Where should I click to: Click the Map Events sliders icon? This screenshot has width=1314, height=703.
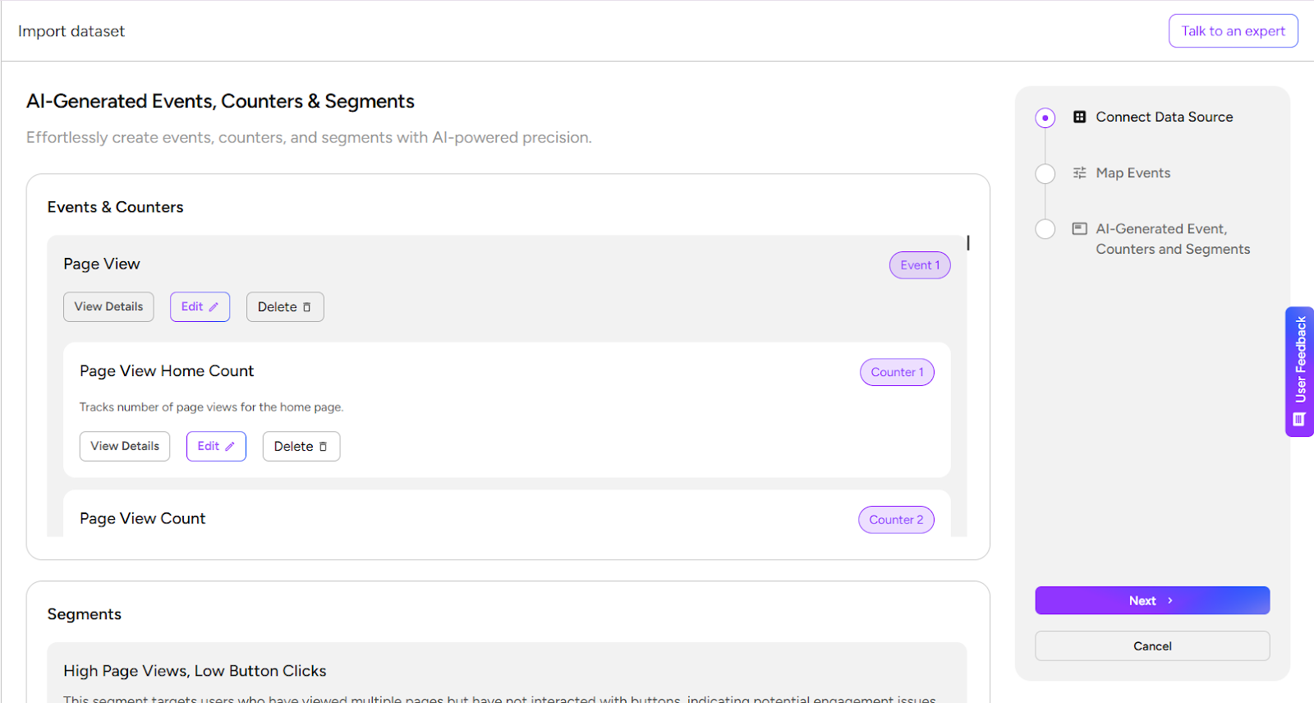[1080, 173]
